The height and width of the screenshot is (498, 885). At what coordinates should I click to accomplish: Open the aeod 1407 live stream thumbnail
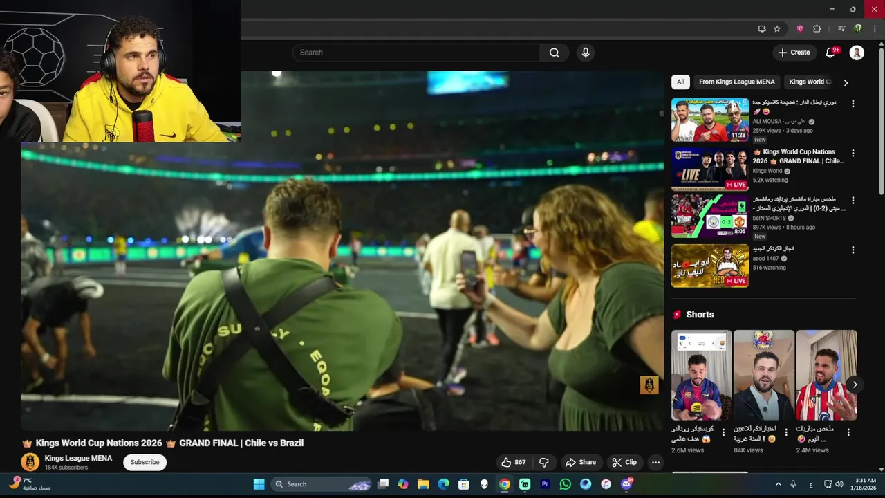pyautogui.click(x=710, y=266)
